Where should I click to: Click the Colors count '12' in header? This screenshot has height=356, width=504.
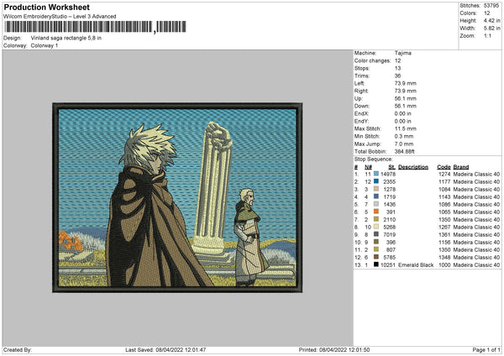486,13
